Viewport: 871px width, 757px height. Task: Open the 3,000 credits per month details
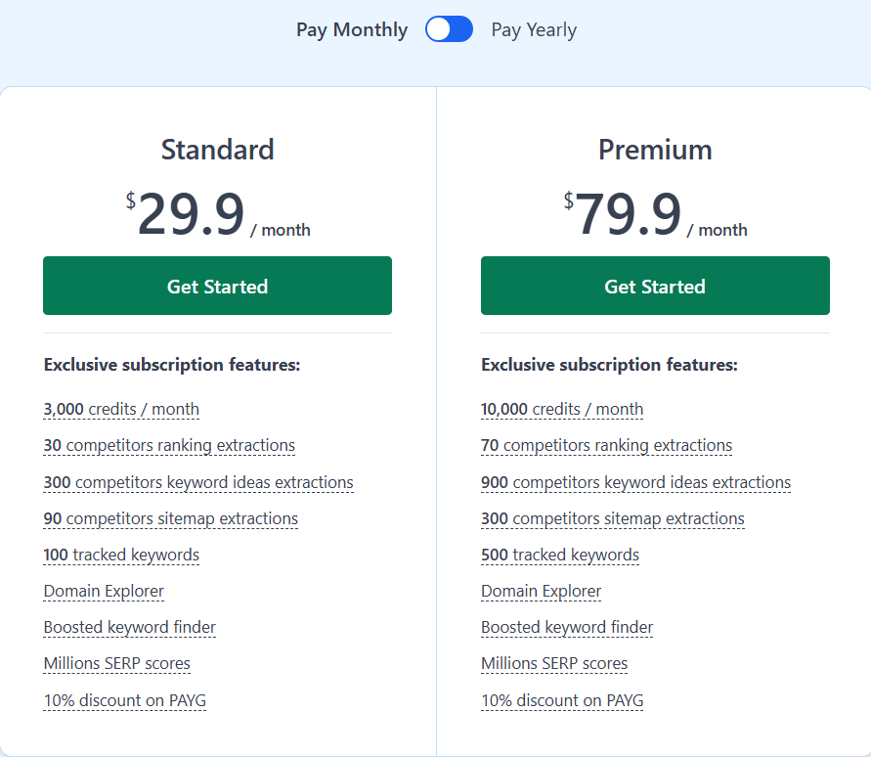121,409
